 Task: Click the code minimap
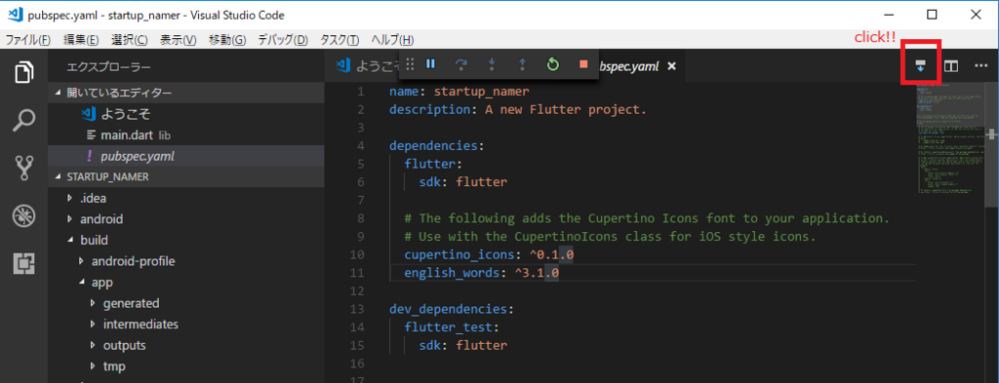pyautogui.click(x=949, y=138)
